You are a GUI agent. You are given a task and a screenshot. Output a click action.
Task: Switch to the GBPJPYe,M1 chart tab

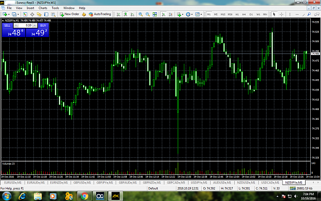105,182
